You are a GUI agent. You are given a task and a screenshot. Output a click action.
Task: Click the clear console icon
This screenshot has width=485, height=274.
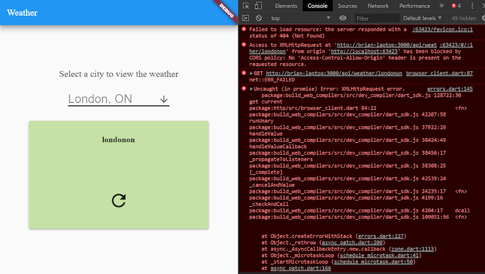pos(258,18)
